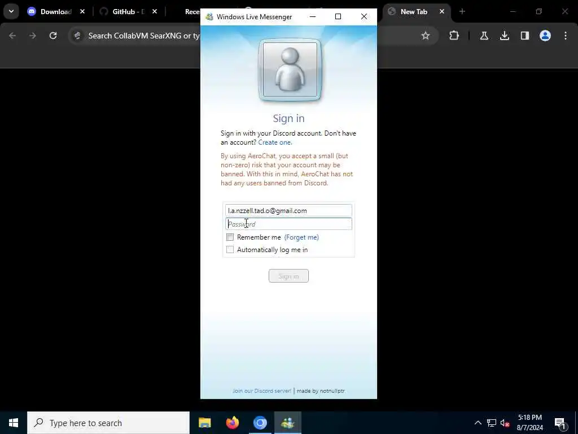
Task: Open the Forget me link
Action: 301,237
